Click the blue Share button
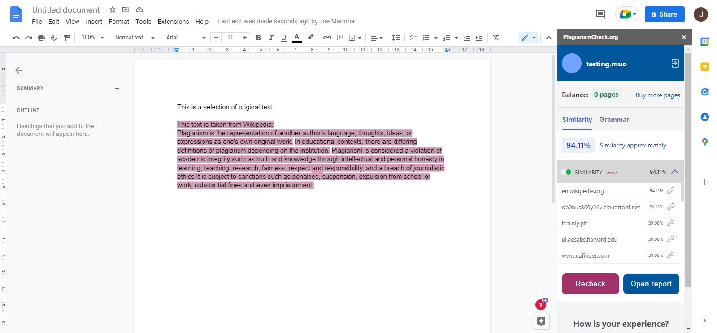 click(x=665, y=14)
